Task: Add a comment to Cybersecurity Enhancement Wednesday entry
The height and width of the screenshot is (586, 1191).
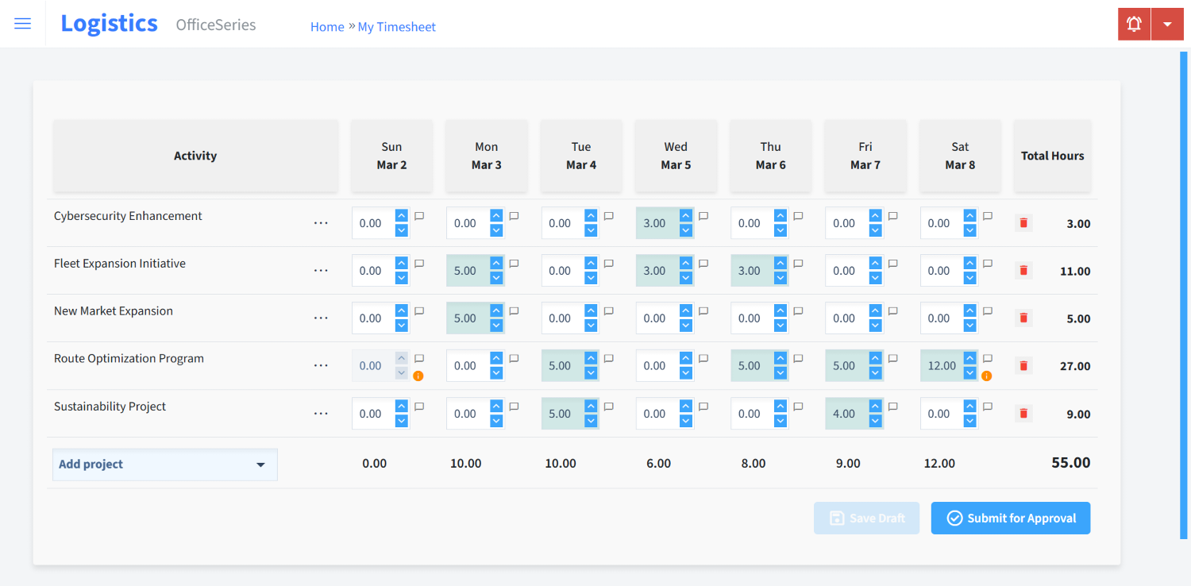Action: point(703,215)
